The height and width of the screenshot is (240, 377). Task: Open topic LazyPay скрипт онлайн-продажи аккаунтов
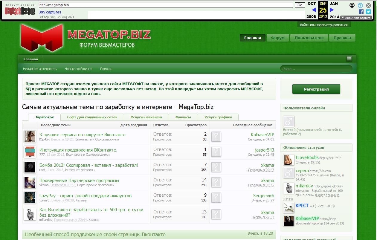tap(86, 196)
